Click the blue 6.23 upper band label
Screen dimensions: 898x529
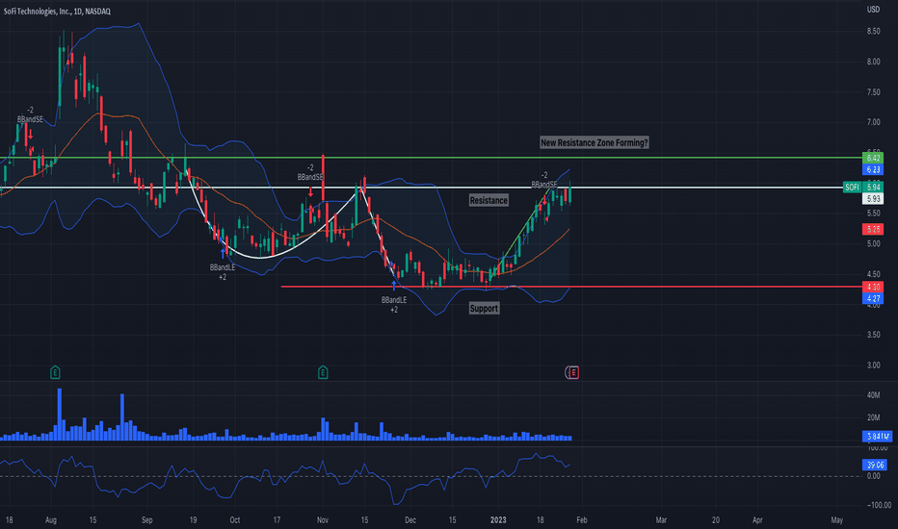[873, 169]
